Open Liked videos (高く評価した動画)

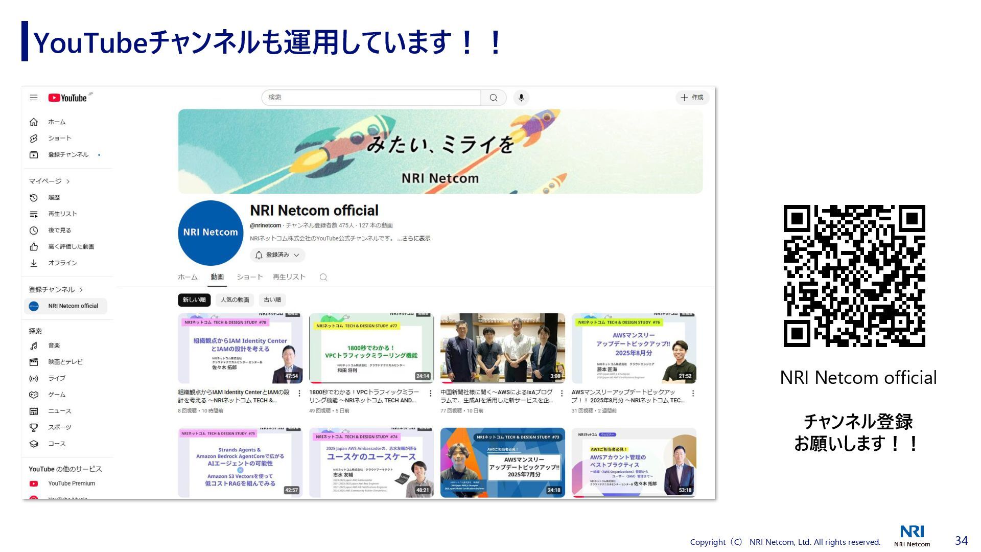[x=71, y=247]
